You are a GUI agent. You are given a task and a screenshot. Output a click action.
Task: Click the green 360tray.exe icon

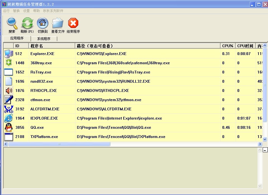pyautogui.click(x=8, y=63)
